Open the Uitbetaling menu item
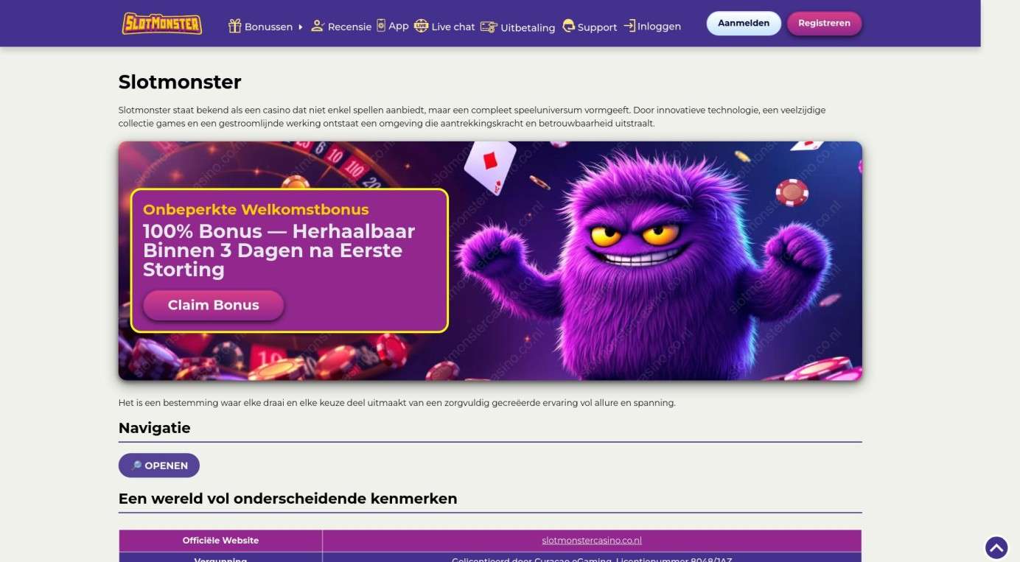Viewport: 1020px width, 562px height. point(528,27)
